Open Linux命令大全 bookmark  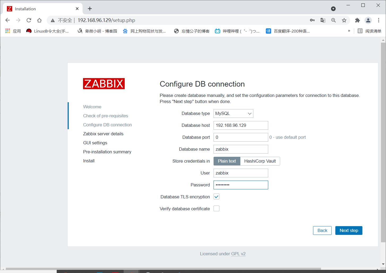click(x=47, y=31)
